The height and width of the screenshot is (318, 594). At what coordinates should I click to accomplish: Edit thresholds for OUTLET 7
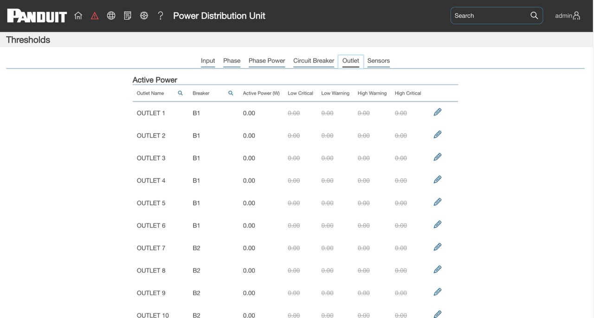click(x=438, y=247)
